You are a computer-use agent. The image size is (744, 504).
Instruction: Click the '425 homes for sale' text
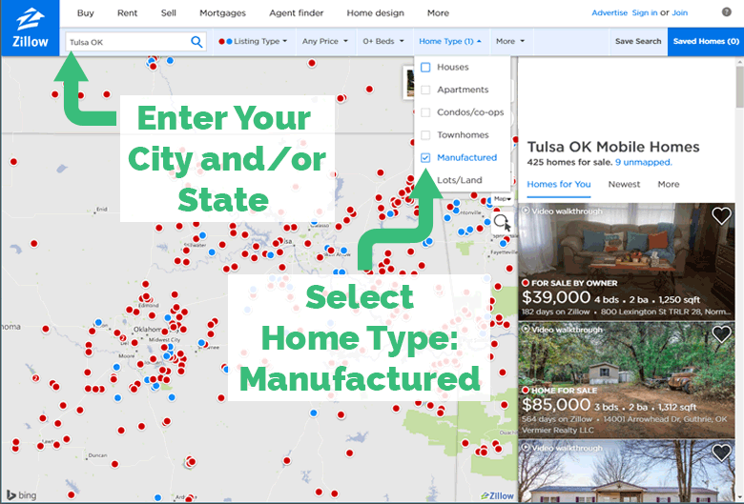[569, 162]
